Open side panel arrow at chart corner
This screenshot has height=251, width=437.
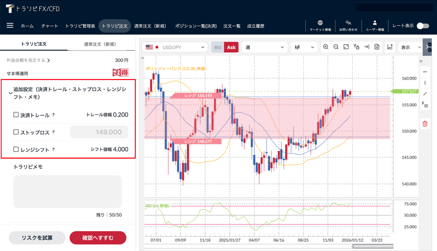(427, 47)
